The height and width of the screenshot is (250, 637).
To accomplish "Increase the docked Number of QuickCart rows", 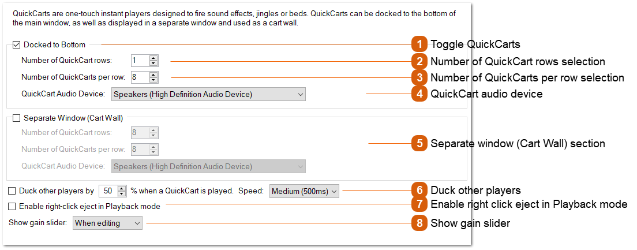I will pyautogui.click(x=153, y=58).
